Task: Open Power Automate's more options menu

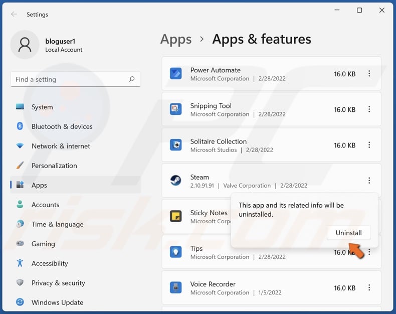Action: pos(369,74)
